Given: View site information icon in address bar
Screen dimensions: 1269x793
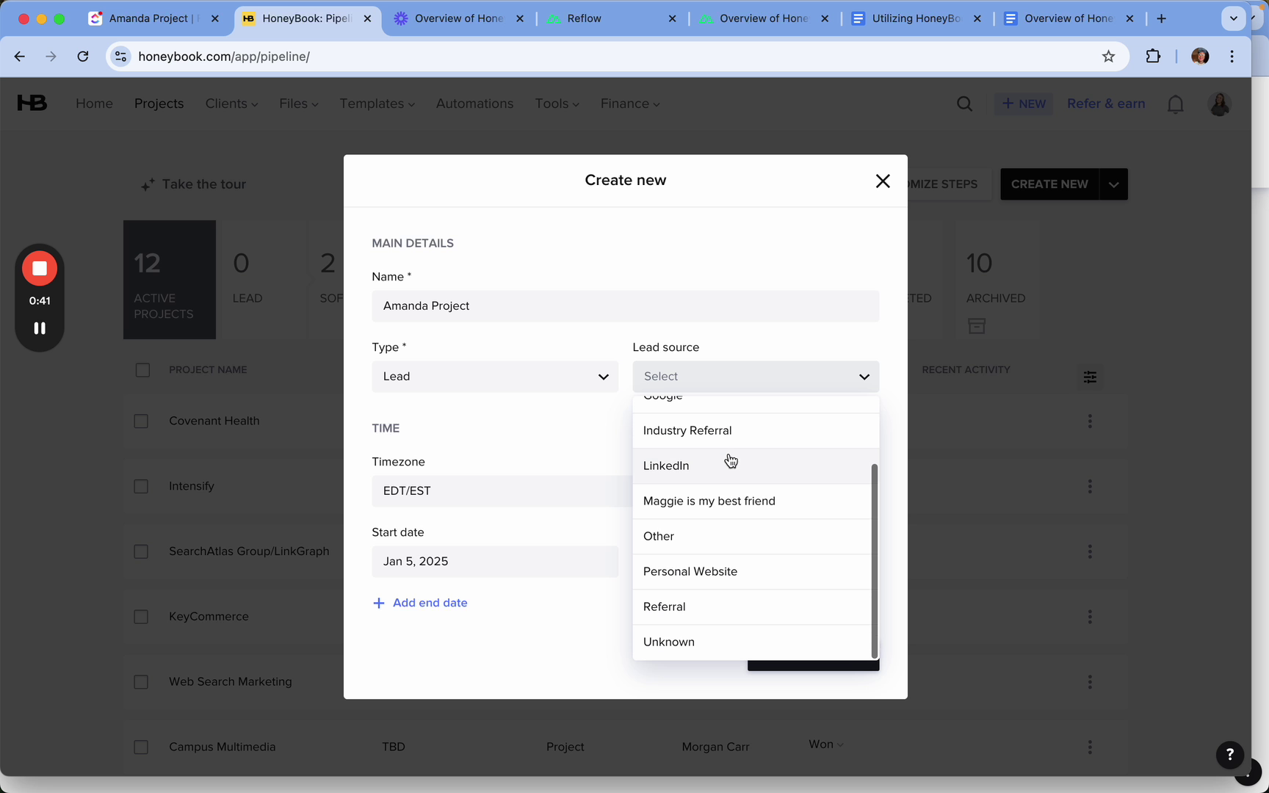Looking at the screenshot, I should point(121,57).
